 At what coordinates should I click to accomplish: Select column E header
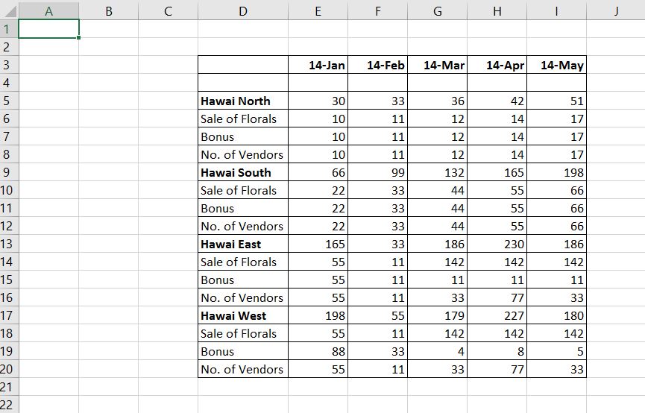coord(318,10)
